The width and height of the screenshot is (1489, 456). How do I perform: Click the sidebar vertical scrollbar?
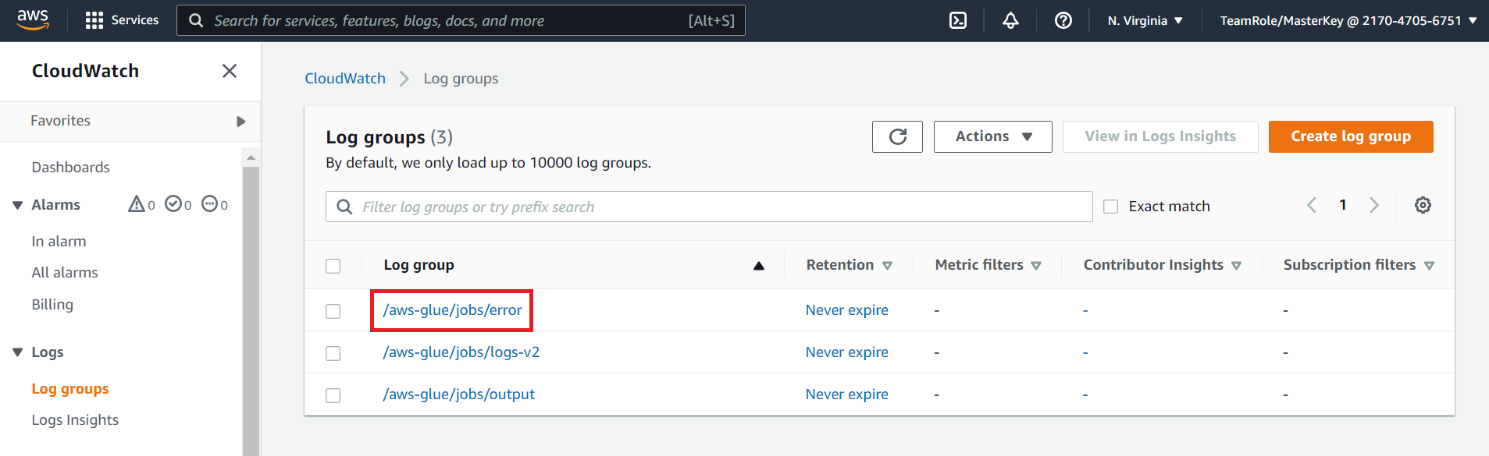(251, 311)
